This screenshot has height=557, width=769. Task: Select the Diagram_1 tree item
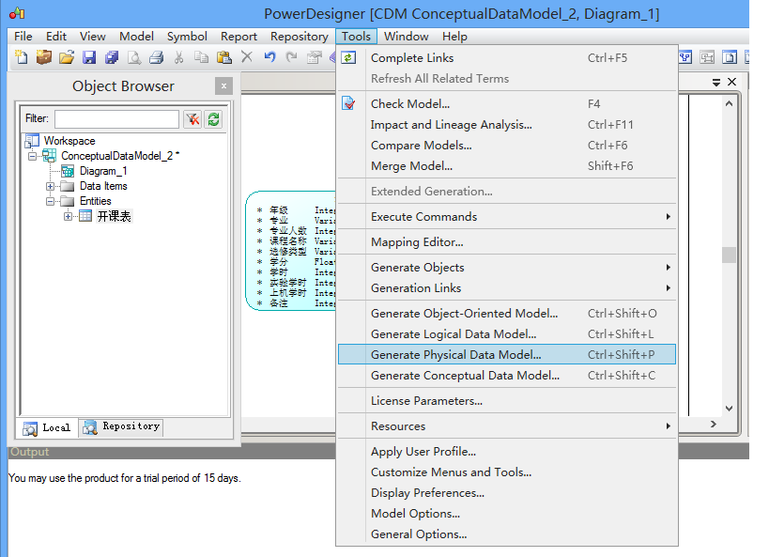(103, 171)
